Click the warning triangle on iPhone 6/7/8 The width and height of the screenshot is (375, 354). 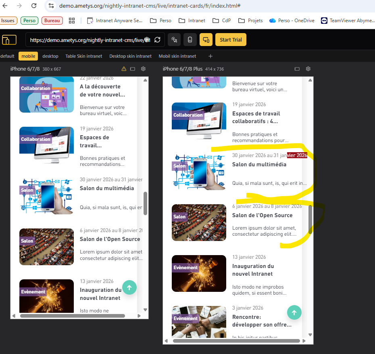point(124,69)
